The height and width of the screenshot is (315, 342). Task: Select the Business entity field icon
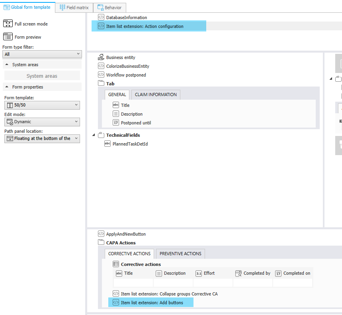(x=101, y=57)
